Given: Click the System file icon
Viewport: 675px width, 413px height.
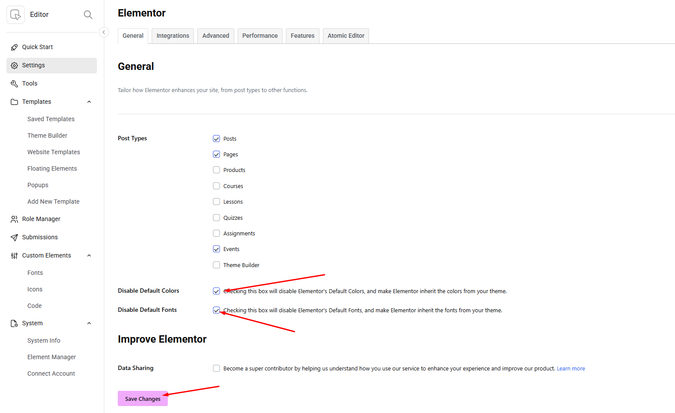Looking at the screenshot, I should 14,323.
